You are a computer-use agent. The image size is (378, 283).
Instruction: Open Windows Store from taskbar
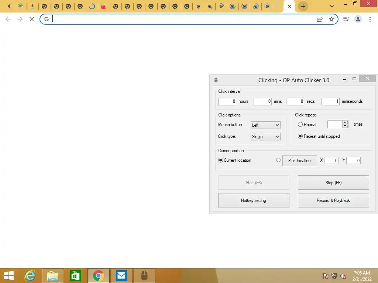tap(75, 276)
